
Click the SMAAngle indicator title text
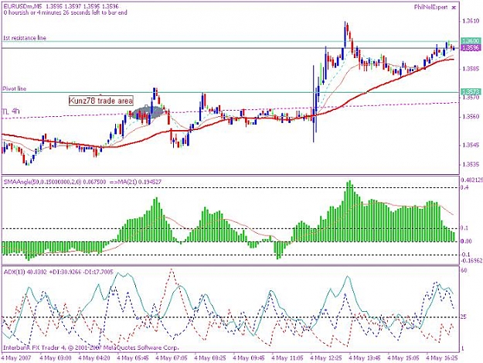point(83,182)
